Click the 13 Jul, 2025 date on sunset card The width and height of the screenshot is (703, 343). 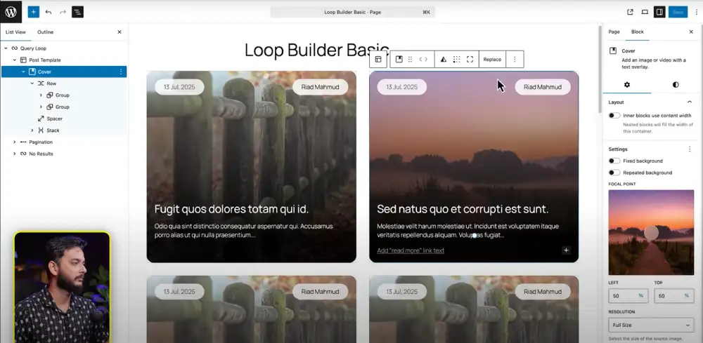click(401, 87)
